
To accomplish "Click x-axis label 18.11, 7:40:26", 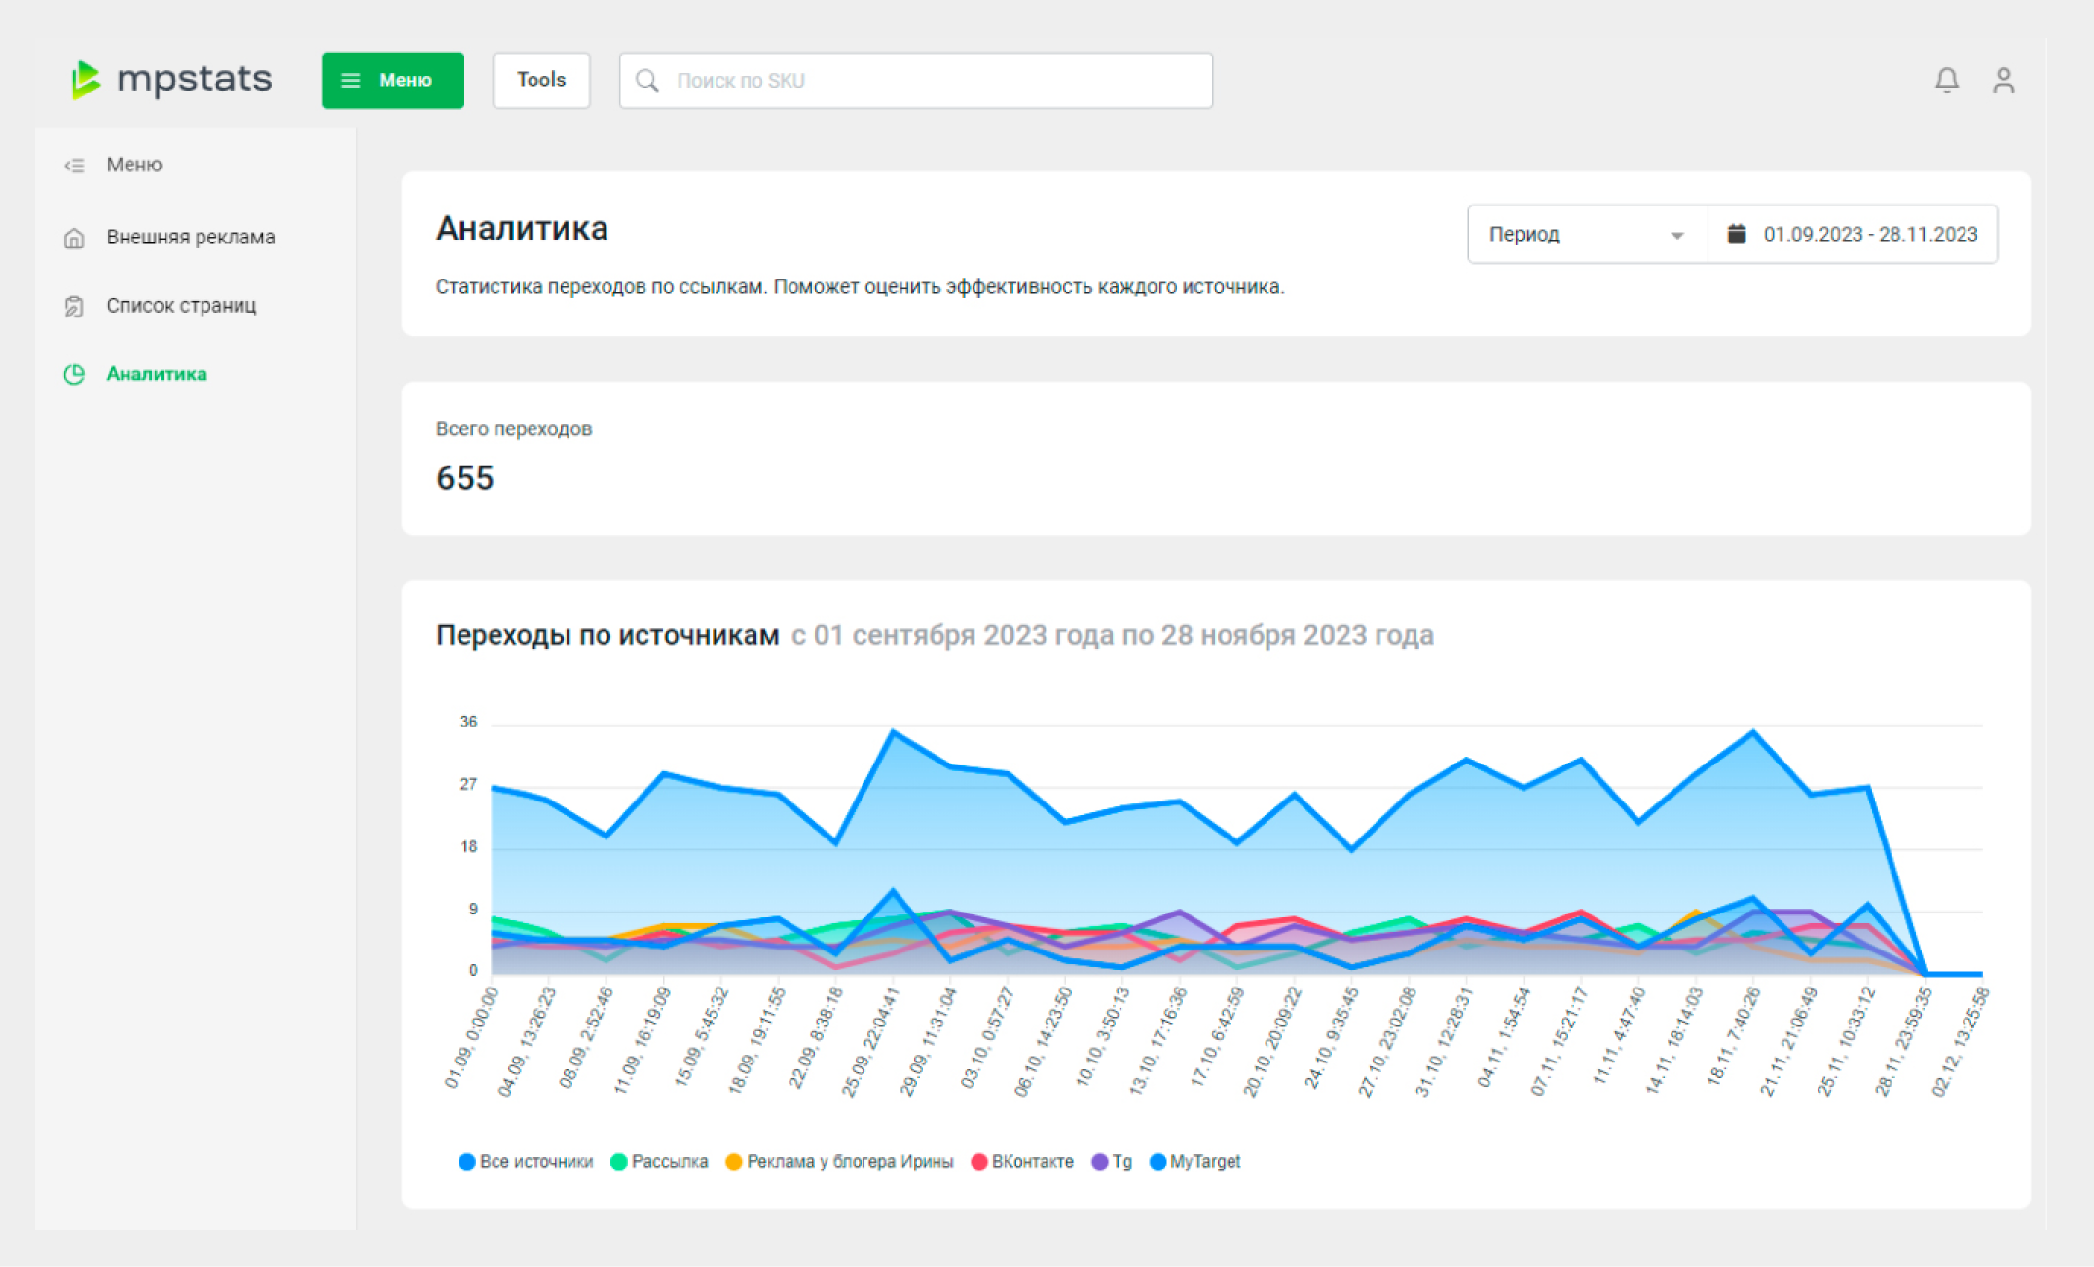I will [x=1734, y=1035].
